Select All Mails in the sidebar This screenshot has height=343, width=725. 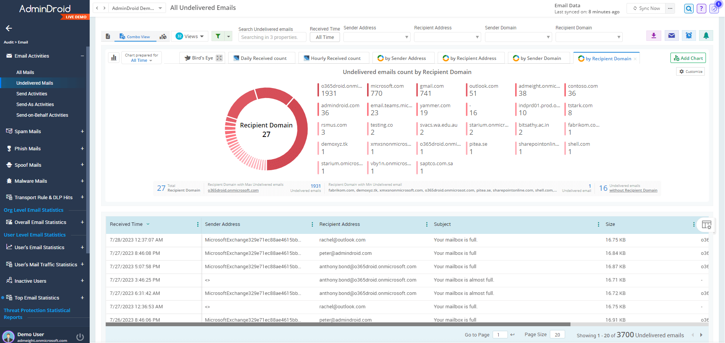pos(25,72)
